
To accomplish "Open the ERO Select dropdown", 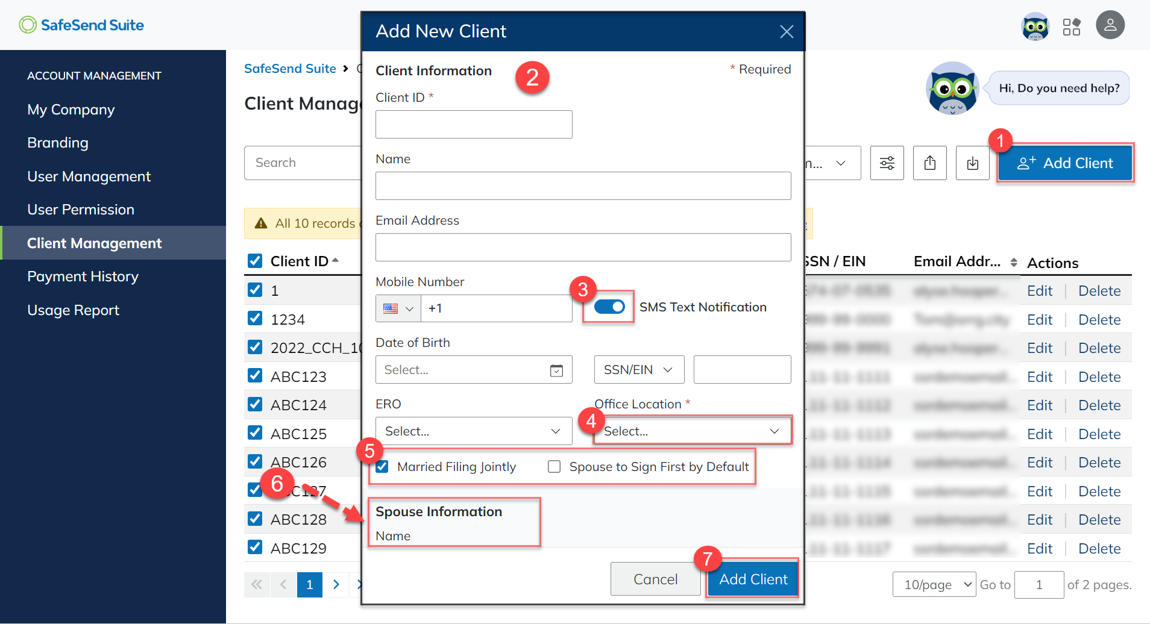I will pos(473,431).
